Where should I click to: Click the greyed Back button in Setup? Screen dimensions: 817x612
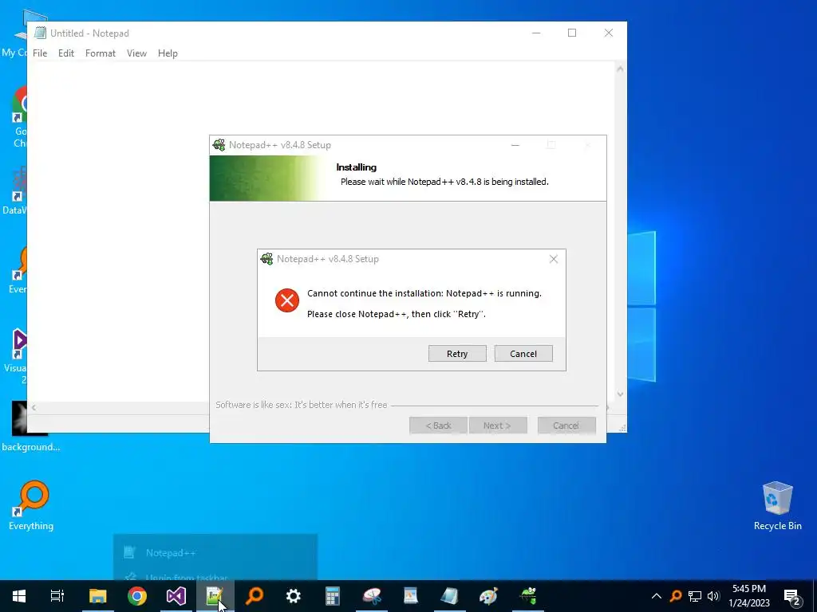tap(438, 426)
